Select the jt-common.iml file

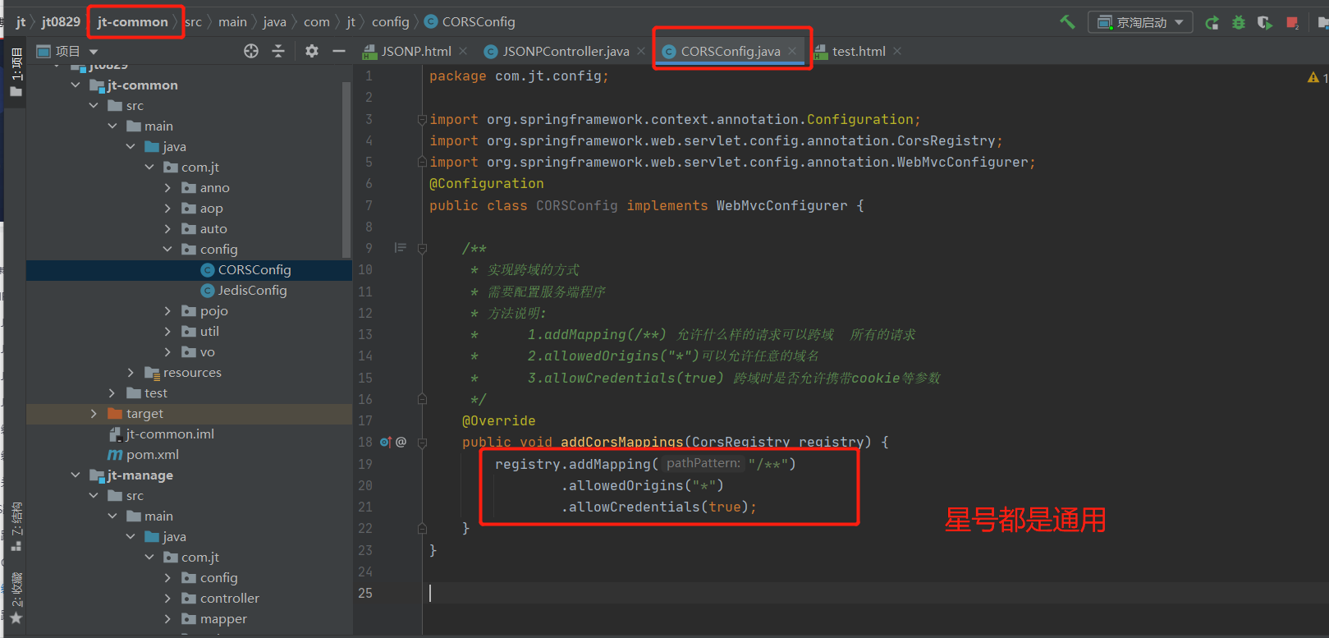161,434
